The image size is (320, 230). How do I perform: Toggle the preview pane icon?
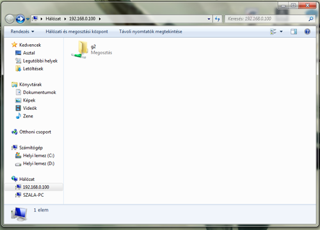(294, 32)
